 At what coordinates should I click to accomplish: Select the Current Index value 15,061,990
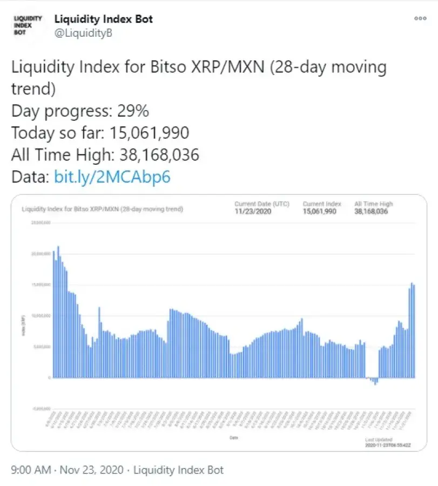pyautogui.click(x=320, y=211)
